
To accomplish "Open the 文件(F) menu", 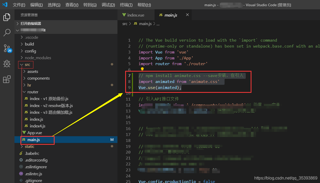I will [19, 5].
